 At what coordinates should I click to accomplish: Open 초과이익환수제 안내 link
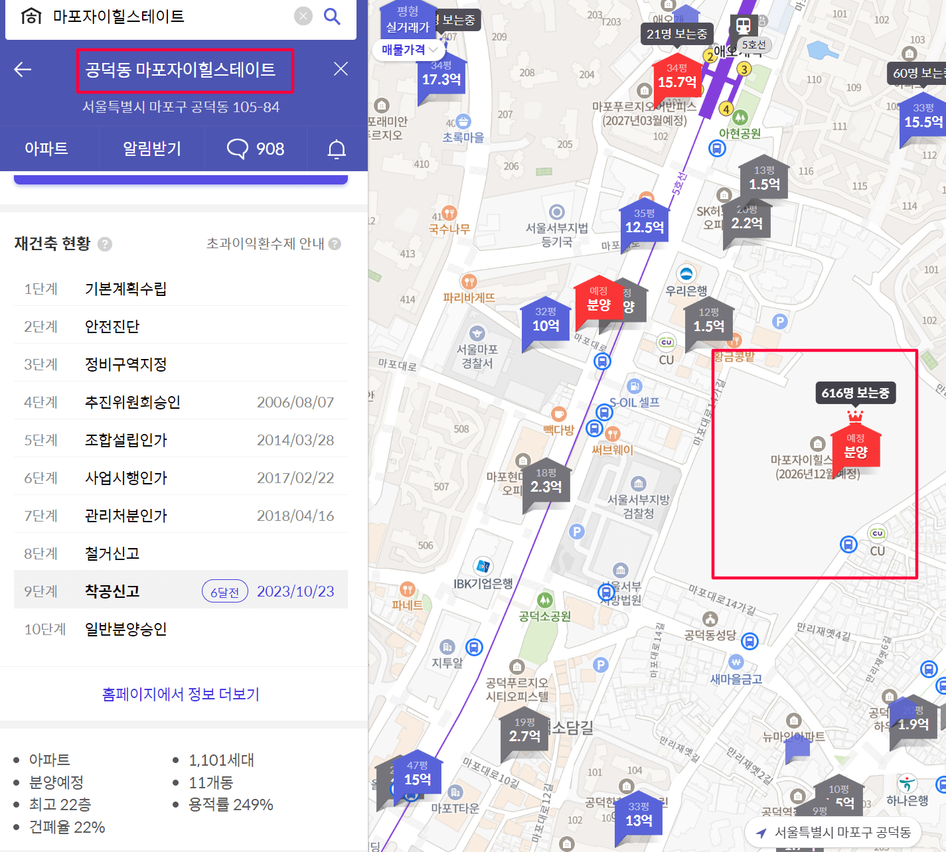(x=266, y=244)
